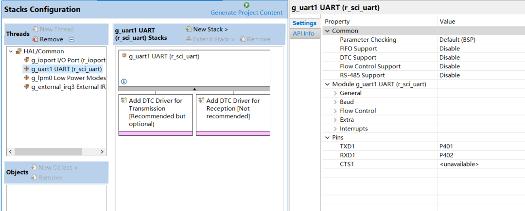Click the g_lpm0 Low Power Modes icon
Screen dimensions: 525x211
[27, 78]
